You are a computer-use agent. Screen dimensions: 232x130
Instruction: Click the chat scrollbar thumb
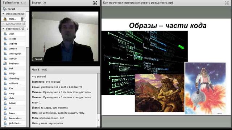[99, 120]
